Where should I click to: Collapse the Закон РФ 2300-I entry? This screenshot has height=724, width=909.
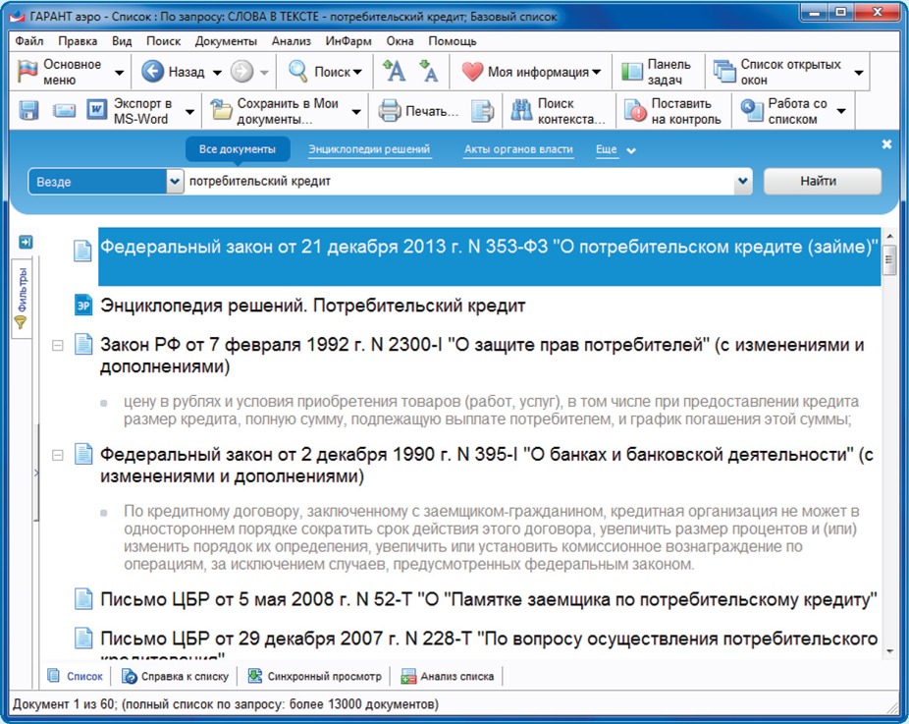pyautogui.click(x=57, y=346)
